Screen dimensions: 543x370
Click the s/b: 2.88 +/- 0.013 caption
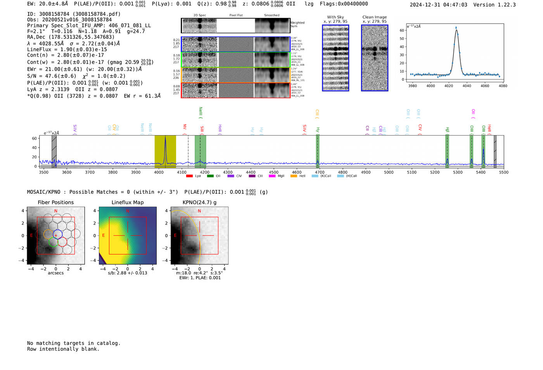coord(128,273)
